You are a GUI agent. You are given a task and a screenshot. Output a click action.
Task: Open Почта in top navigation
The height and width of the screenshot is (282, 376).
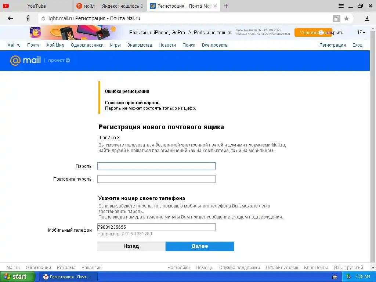(33, 45)
